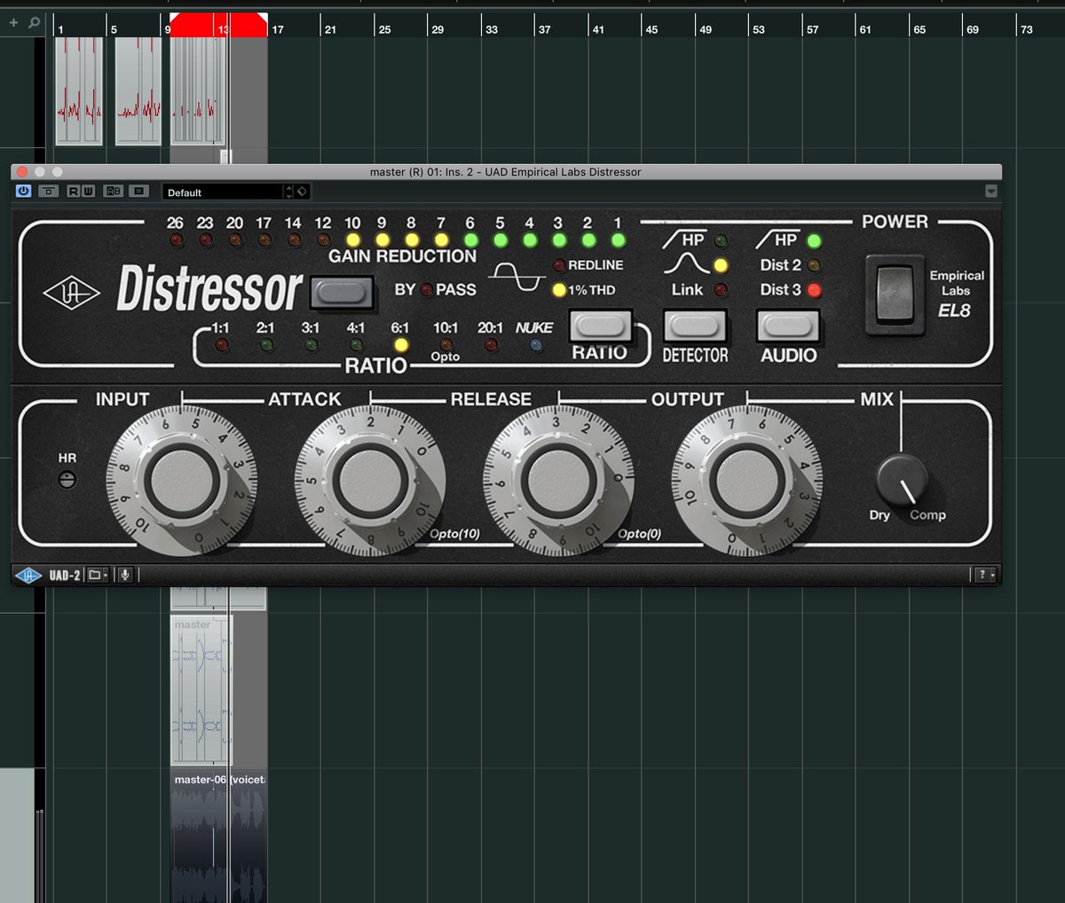Screen dimensions: 1065x903
Task: Open the preset save diamond icon in the header
Action: (x=301, y=191)
